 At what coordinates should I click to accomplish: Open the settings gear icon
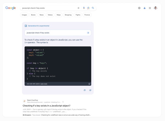click(x=139, y=8)
